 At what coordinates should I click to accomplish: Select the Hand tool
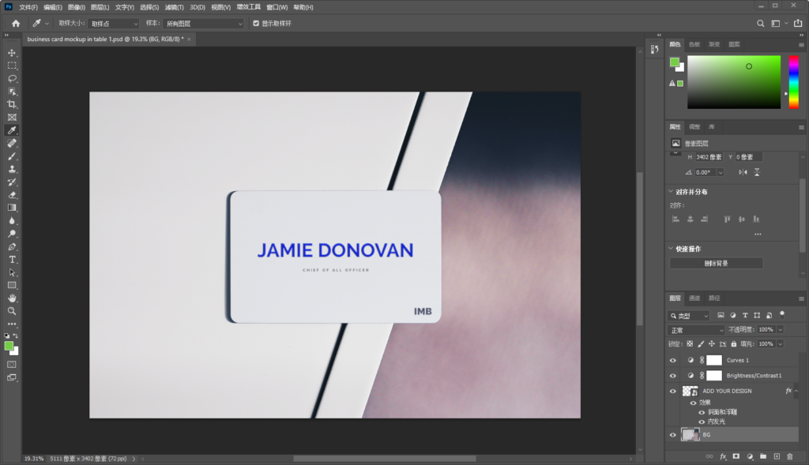click(12, 298)
